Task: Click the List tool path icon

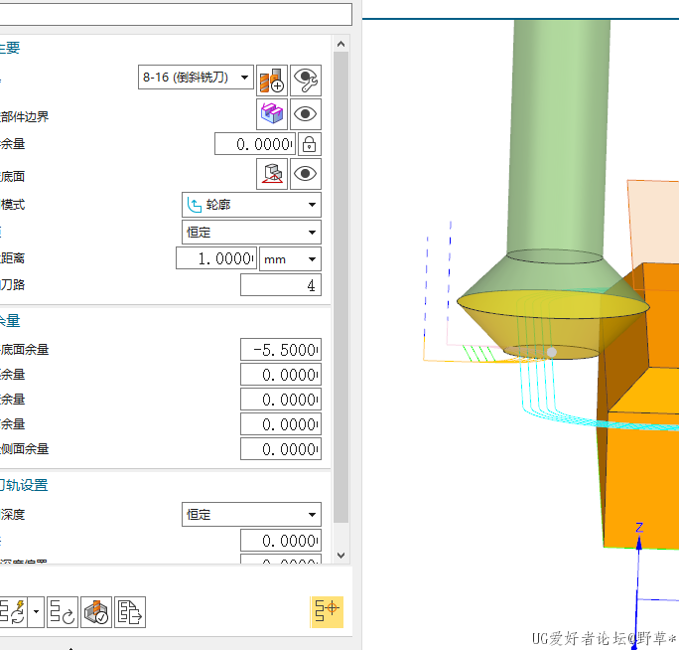Action: [x=130, y=612]
